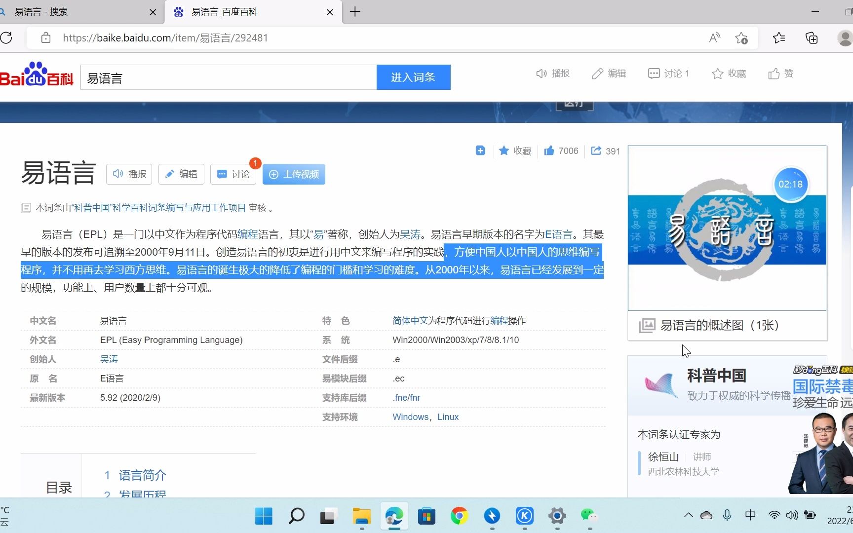Image resolution: width=853 pixels, height=533 pixels.
Task: Play the 易语言 video thumbnail
Action: click(727, 228)
